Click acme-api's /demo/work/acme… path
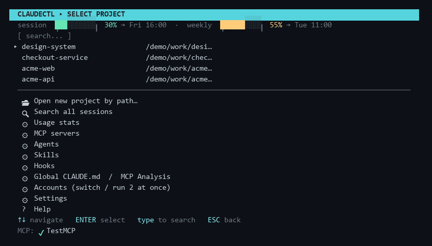Viewport: 432px width, 246px height. 179,79
